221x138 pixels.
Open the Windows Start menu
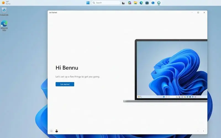pos(88,3)
